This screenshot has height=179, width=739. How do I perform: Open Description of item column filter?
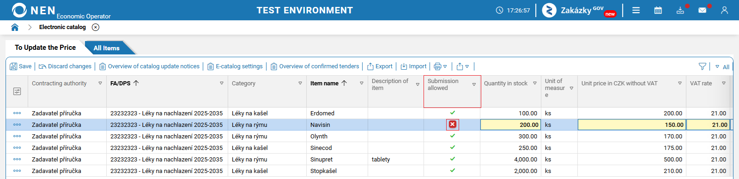click(418, 84)
